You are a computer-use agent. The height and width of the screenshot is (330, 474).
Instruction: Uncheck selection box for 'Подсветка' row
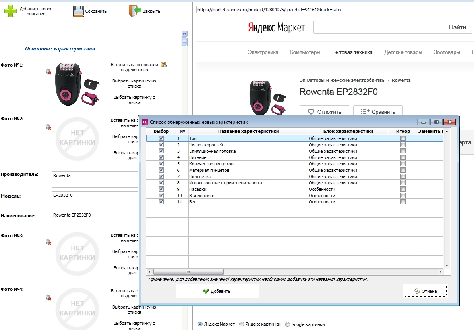coord(161,176)
